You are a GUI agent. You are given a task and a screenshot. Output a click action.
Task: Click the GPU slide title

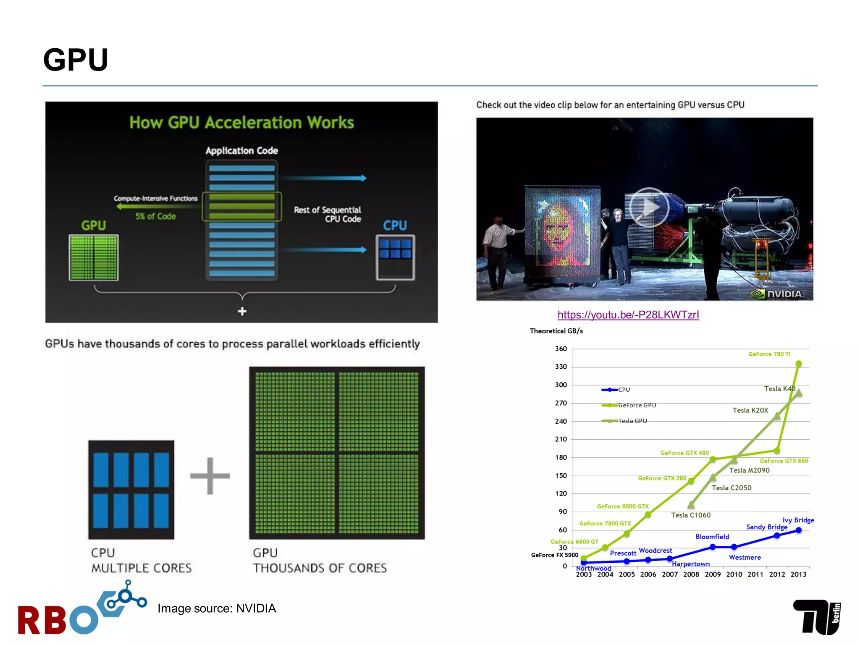pos(76,60)
